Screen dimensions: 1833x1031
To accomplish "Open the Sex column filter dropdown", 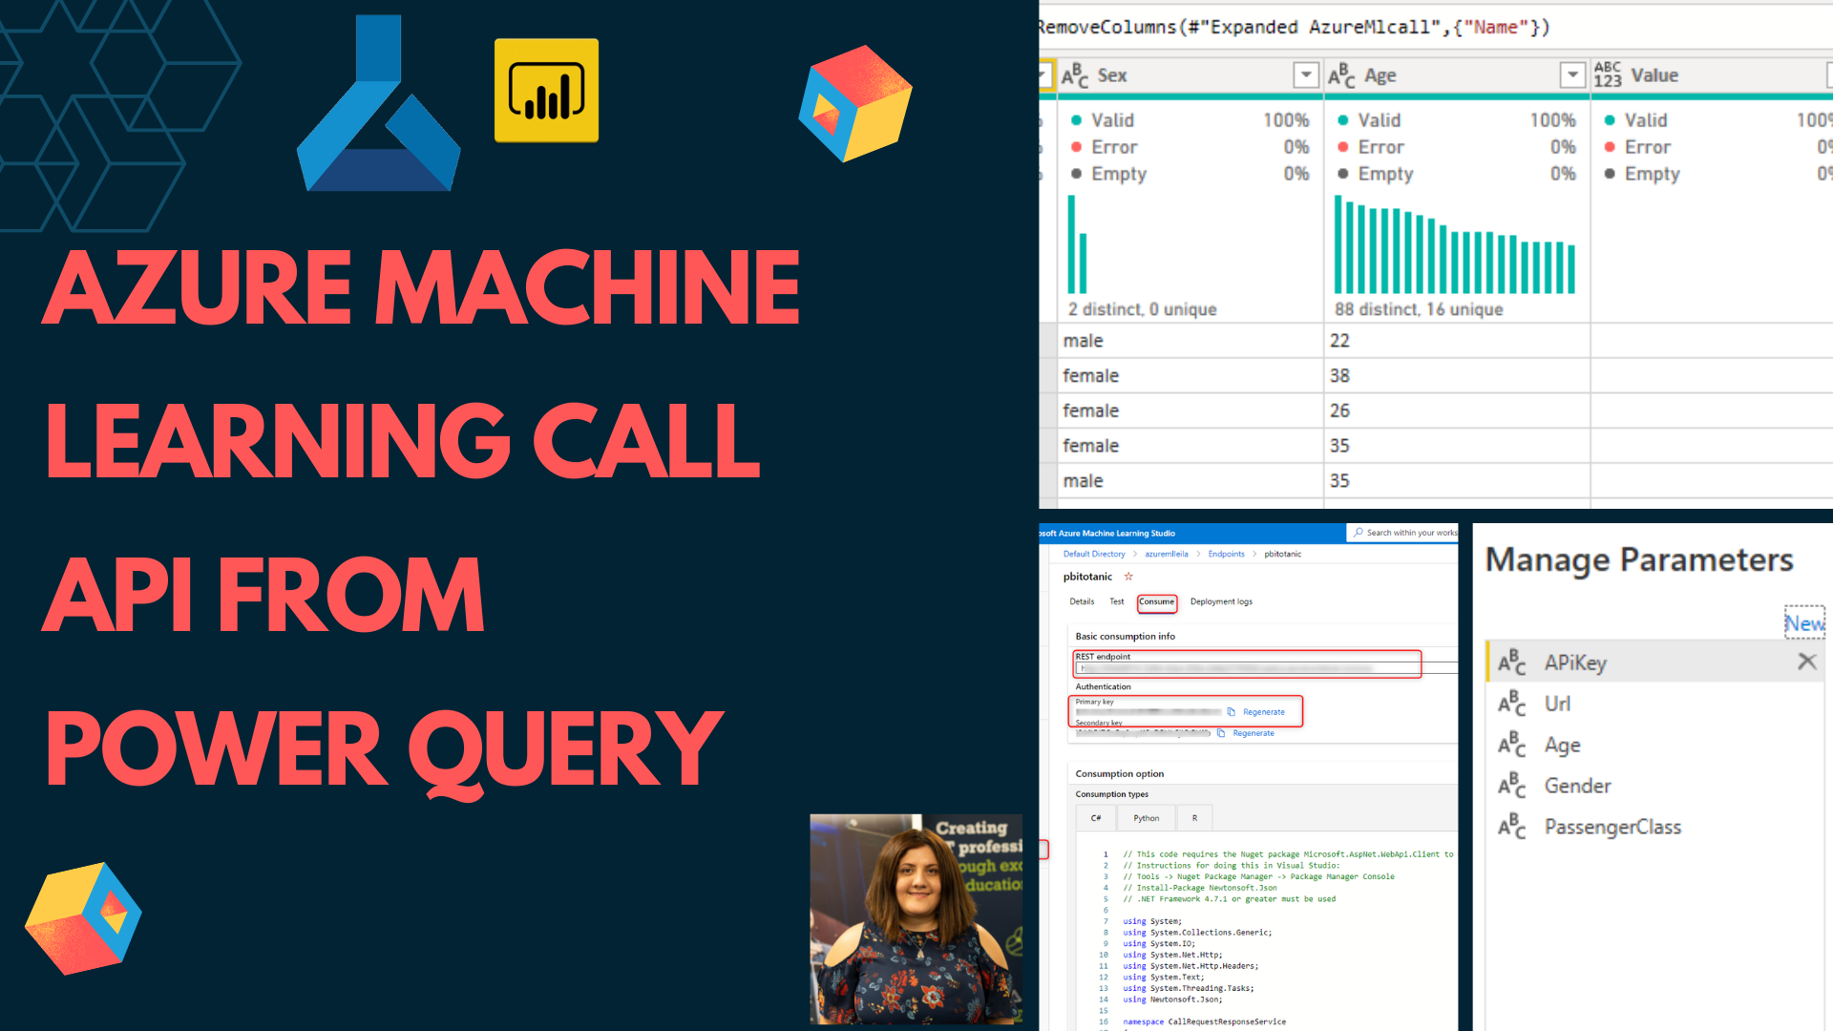I will [1305, 75].
